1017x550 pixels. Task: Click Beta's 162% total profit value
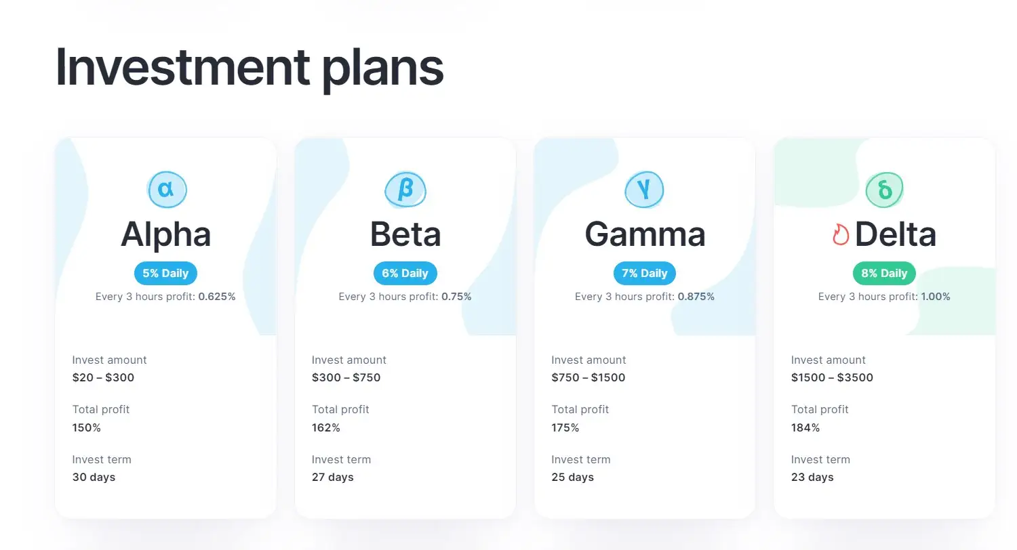(326, 427)
